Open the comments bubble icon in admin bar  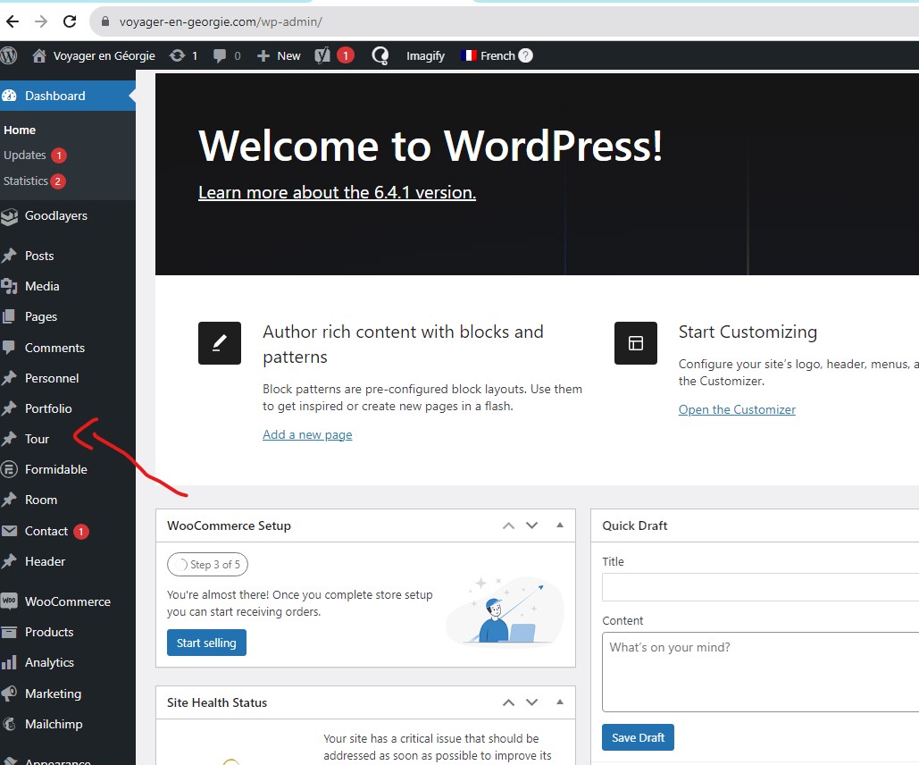click(x=220, y=55)
